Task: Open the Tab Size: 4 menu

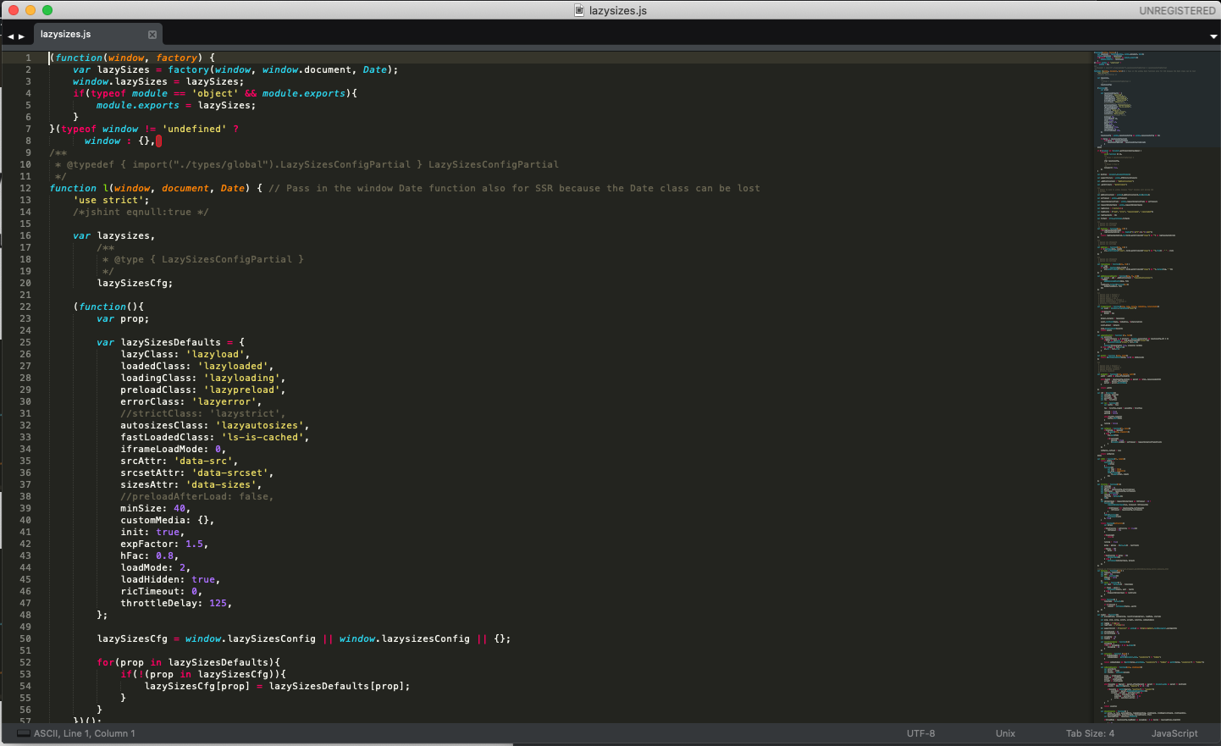Action: click(x=1090, y=733)
